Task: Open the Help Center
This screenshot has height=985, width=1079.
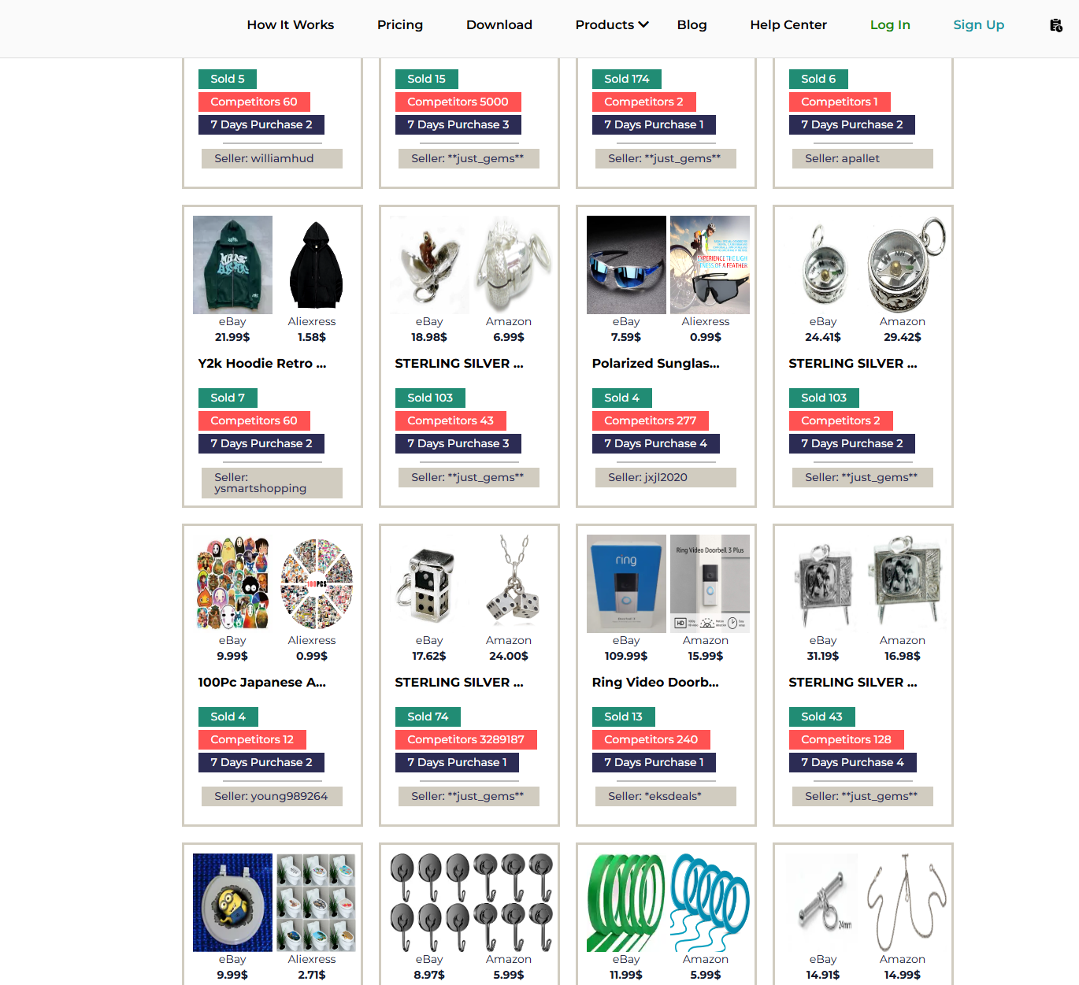Action: coord(788,24)
